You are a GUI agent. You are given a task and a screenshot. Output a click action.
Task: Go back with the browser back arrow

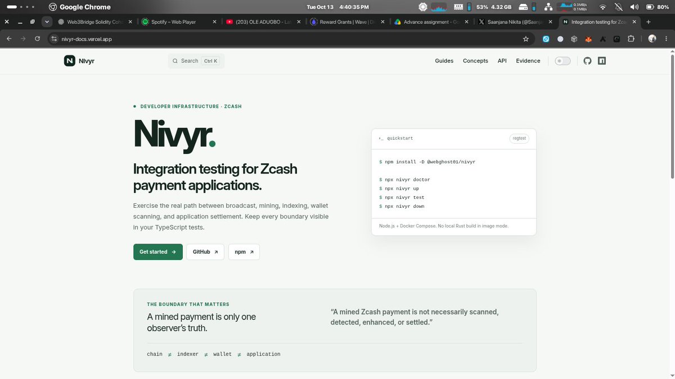(8, 39)
